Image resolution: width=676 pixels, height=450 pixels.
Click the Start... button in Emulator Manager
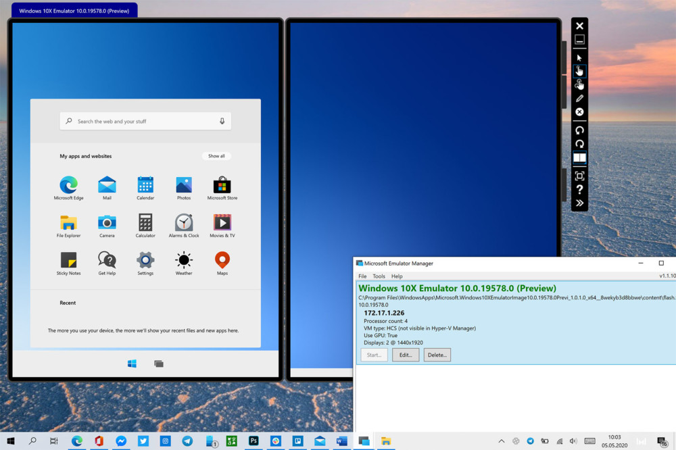tap(374, 355)
